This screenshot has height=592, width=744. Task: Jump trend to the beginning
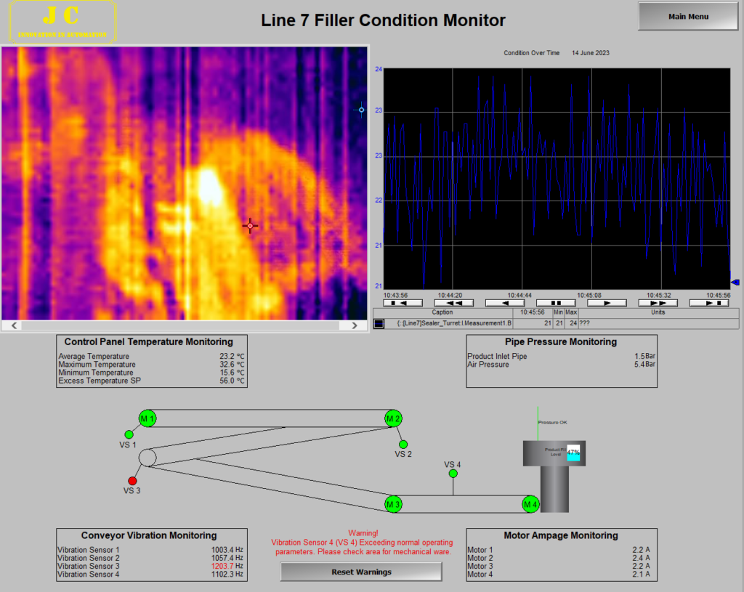pos(403,303)
